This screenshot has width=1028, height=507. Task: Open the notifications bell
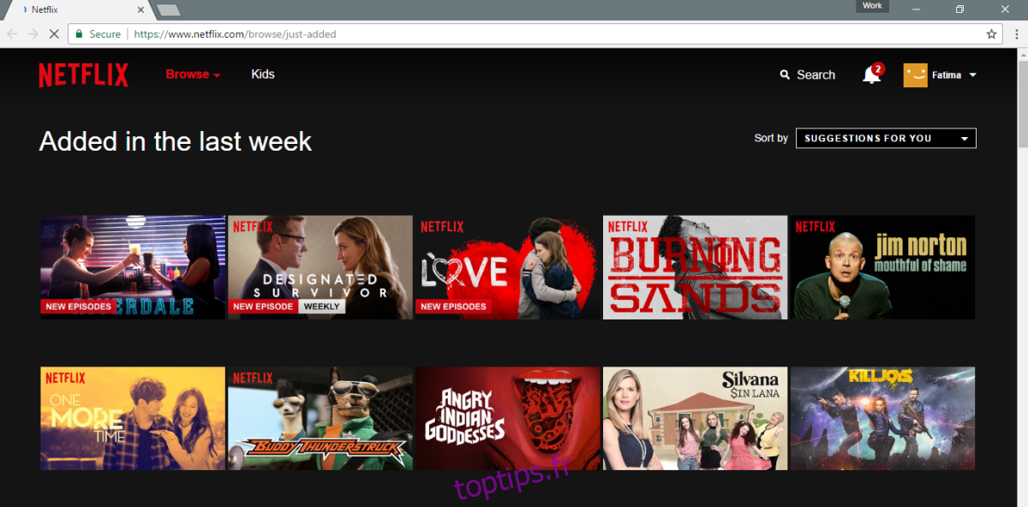pos(871,75)
